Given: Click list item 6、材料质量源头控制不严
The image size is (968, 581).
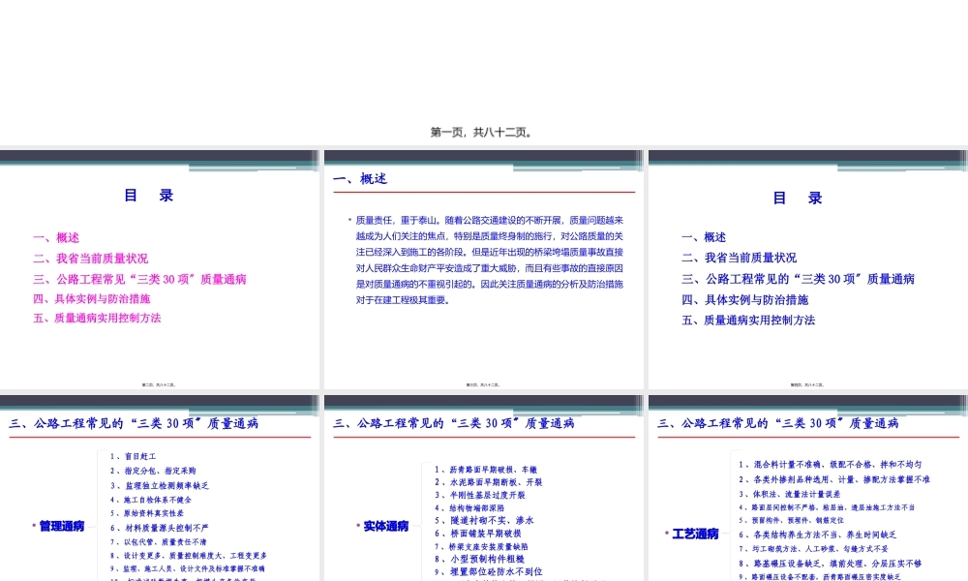Looking at the screenshot, I should pos(160,528).
